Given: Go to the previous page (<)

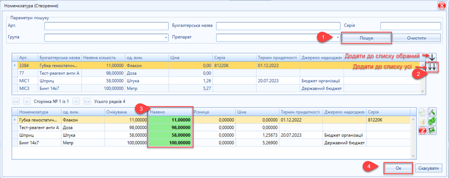Looking at the screenshot, I should point(27,101).
